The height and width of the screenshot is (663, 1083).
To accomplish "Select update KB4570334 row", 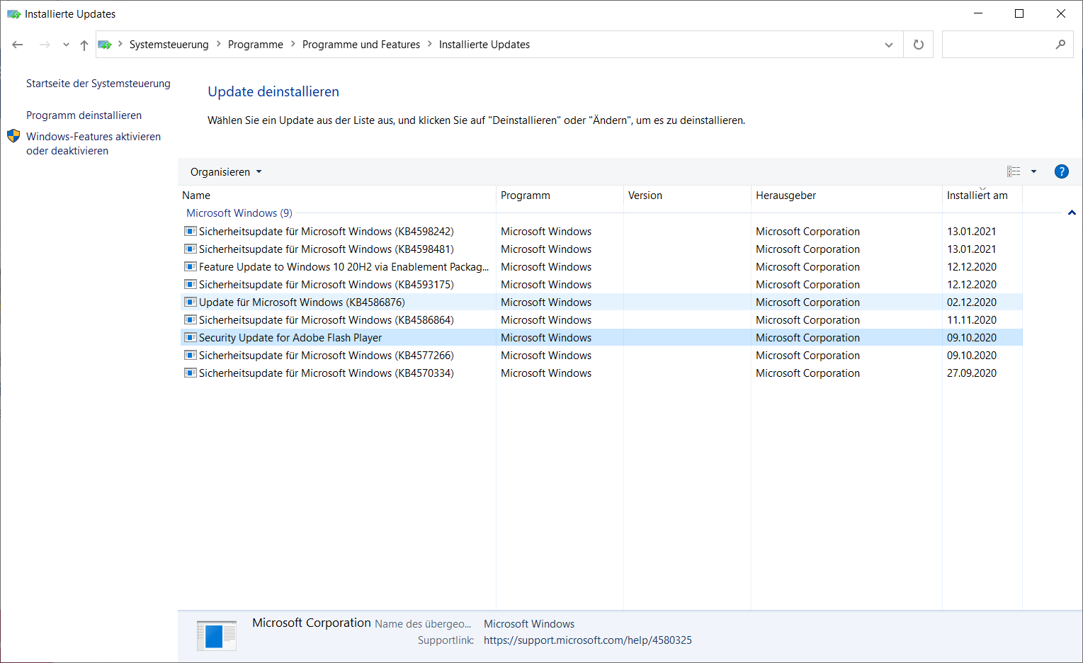I will tap(601, 373).
